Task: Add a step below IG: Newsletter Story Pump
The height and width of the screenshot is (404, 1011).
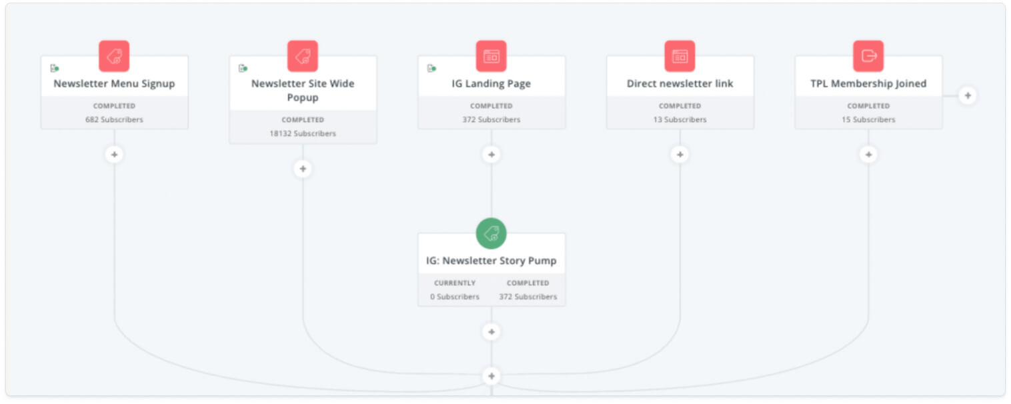Action: (491, 331)
